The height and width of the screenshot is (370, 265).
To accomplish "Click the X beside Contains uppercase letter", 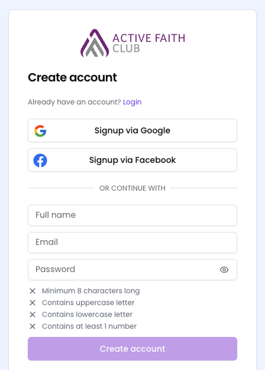I will (x=33, y=303).
